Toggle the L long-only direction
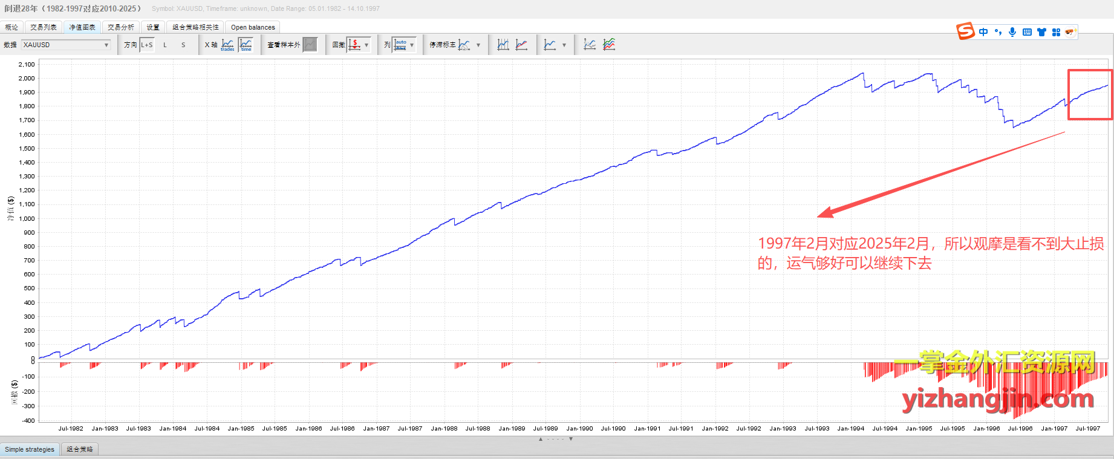 pos(164,45)
